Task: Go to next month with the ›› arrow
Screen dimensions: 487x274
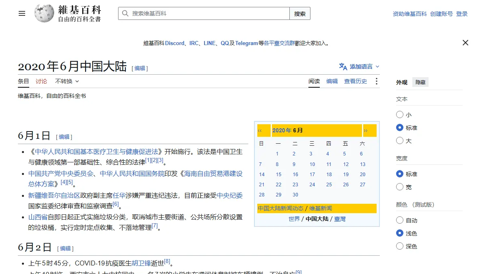Action: 366,131
